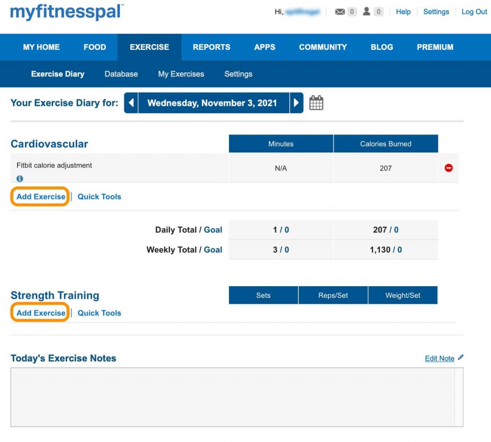Go to next day arrow
The height and width of the screenshot is (442, 491).
click(296, 103)
